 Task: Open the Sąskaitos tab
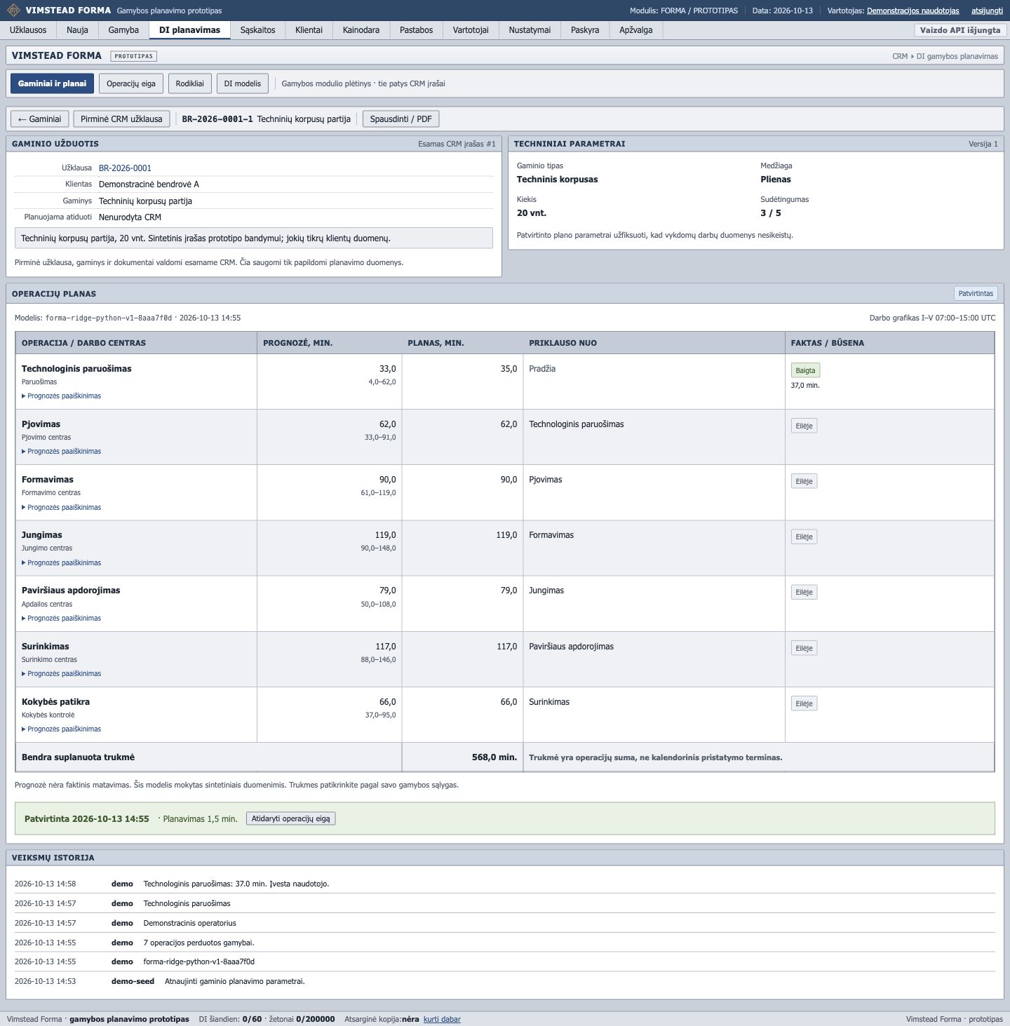(x=257, y=30)
